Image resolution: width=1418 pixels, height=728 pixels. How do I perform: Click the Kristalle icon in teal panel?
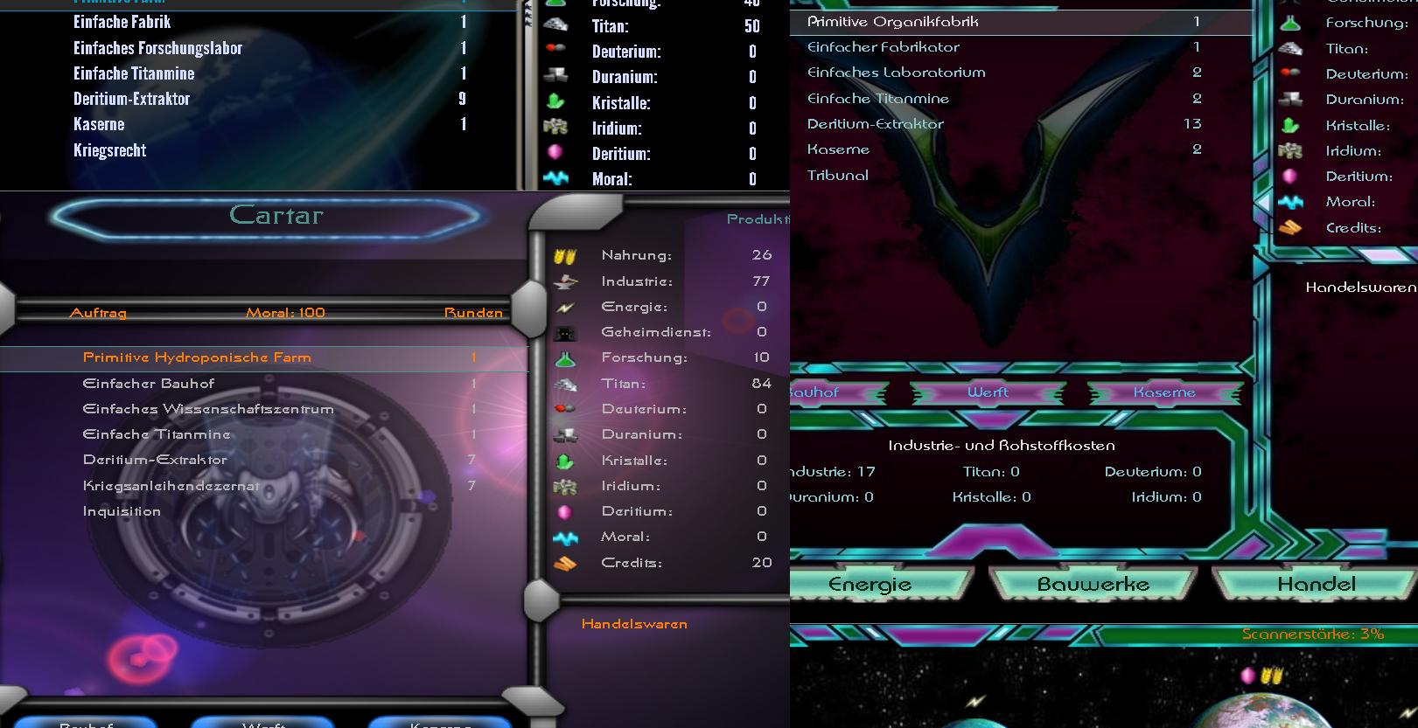tap(1290, 126)
